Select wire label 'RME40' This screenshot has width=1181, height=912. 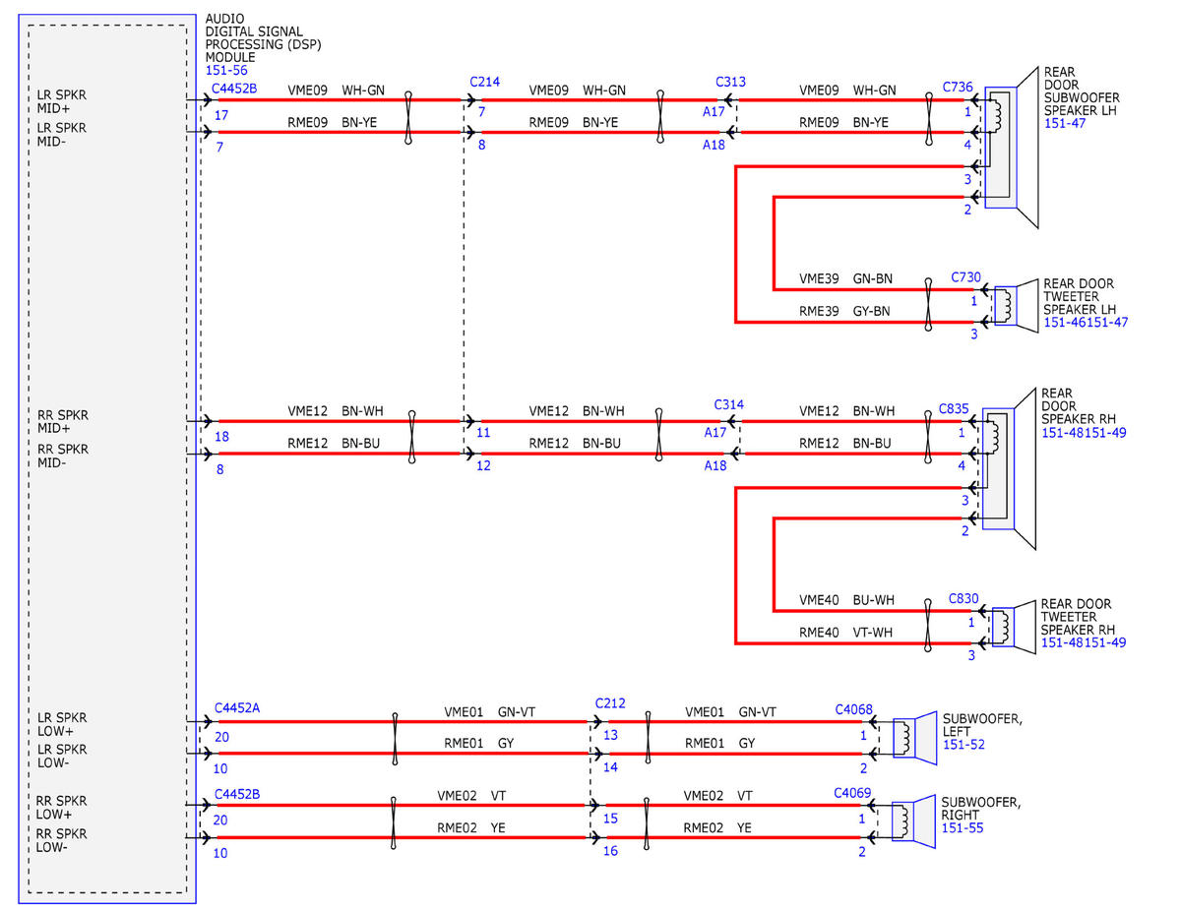(x=819, y=633)
